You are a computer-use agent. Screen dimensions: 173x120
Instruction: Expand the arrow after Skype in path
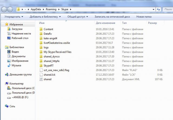pyautogui.click(x=71, y=9)
